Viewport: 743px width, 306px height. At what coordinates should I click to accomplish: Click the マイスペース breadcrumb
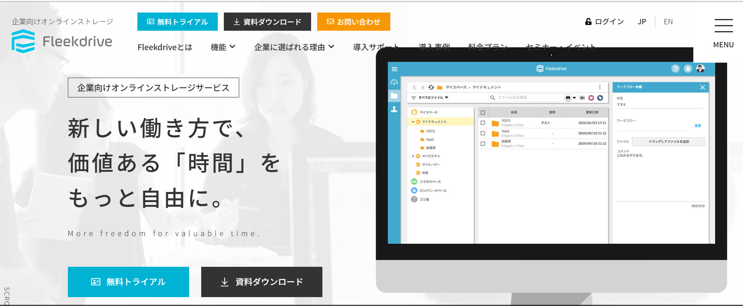pos(456,87)
